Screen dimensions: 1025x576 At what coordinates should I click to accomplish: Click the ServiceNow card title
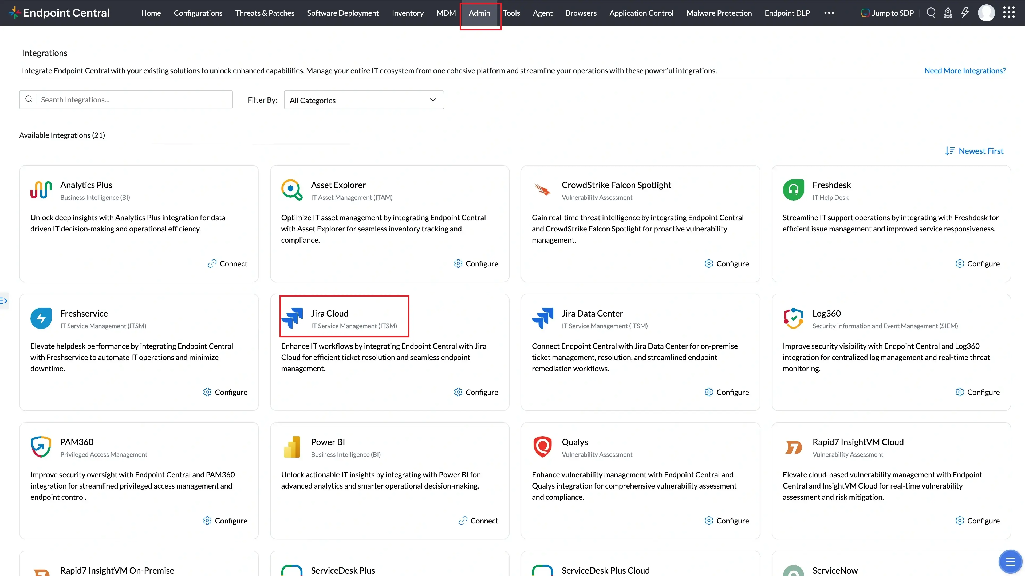pyautogui.click(x=835, y=570)
